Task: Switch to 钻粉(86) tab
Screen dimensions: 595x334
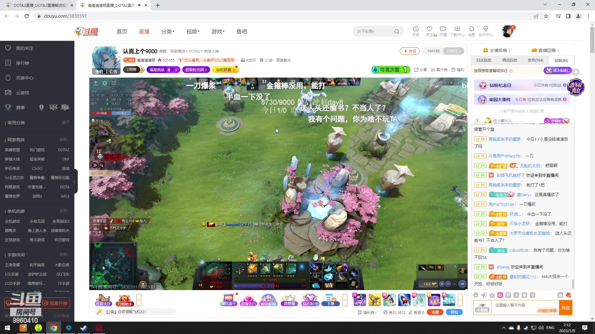Action: click(561, 60)
